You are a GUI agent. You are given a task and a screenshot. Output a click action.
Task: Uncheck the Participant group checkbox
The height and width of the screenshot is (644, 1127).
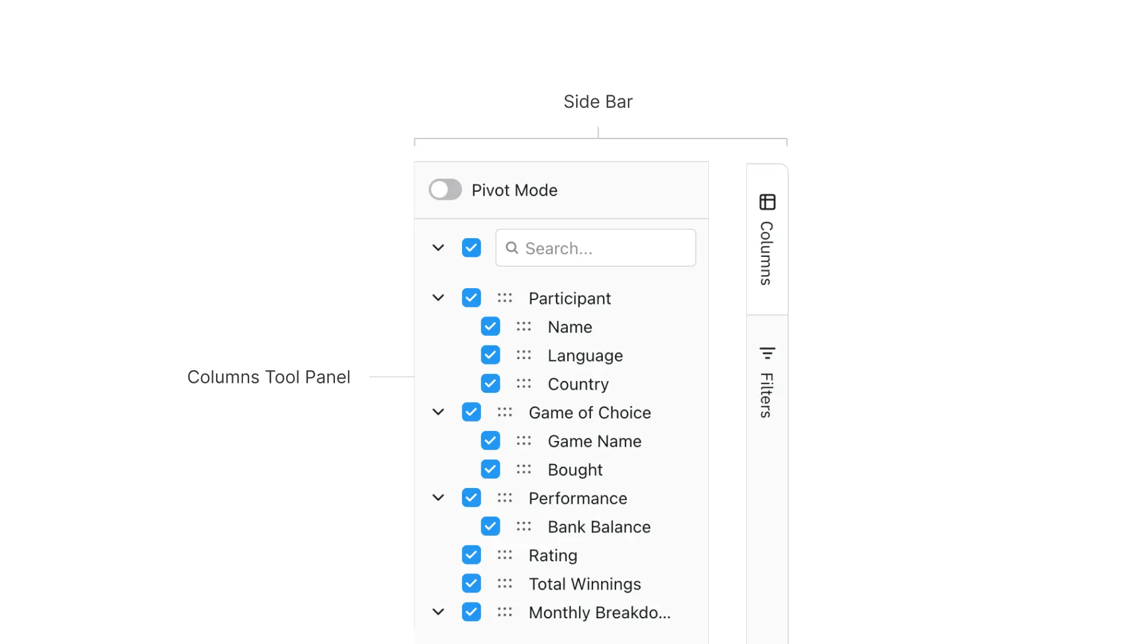coord(471,298)
